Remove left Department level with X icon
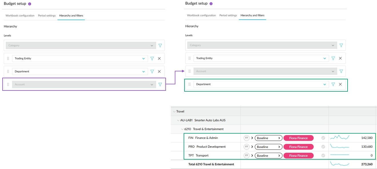377x169 pixels. pyautogui.click(x=159, y=72)
